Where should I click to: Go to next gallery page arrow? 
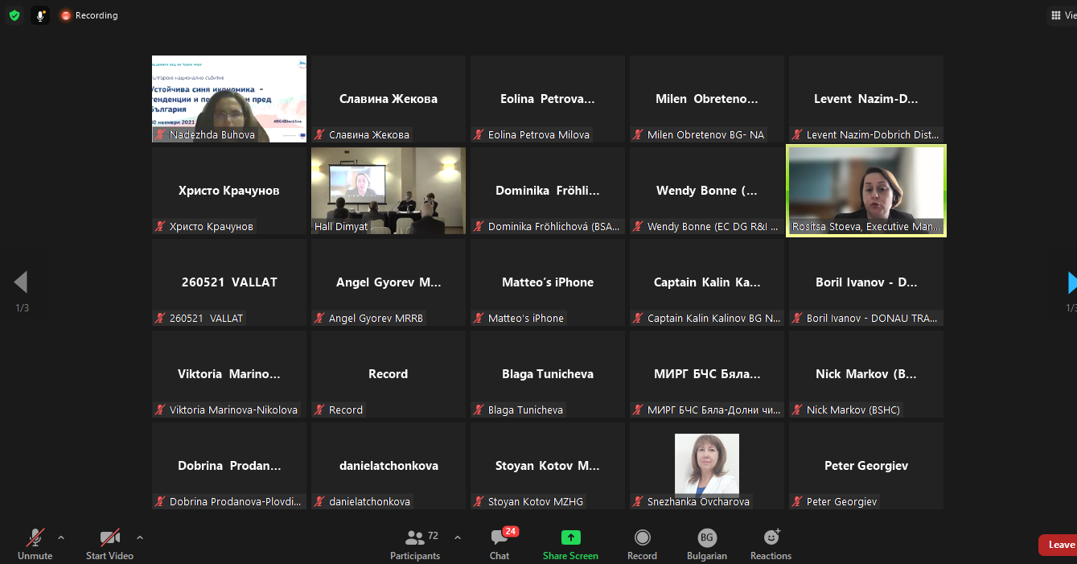point(1071,282)
